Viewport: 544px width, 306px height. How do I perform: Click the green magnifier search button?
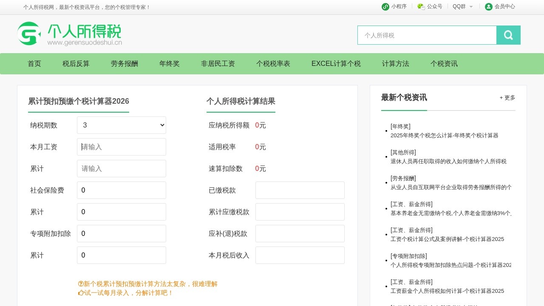[508, 35]
